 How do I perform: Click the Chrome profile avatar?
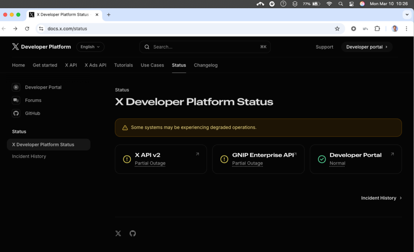pos(395,29)
